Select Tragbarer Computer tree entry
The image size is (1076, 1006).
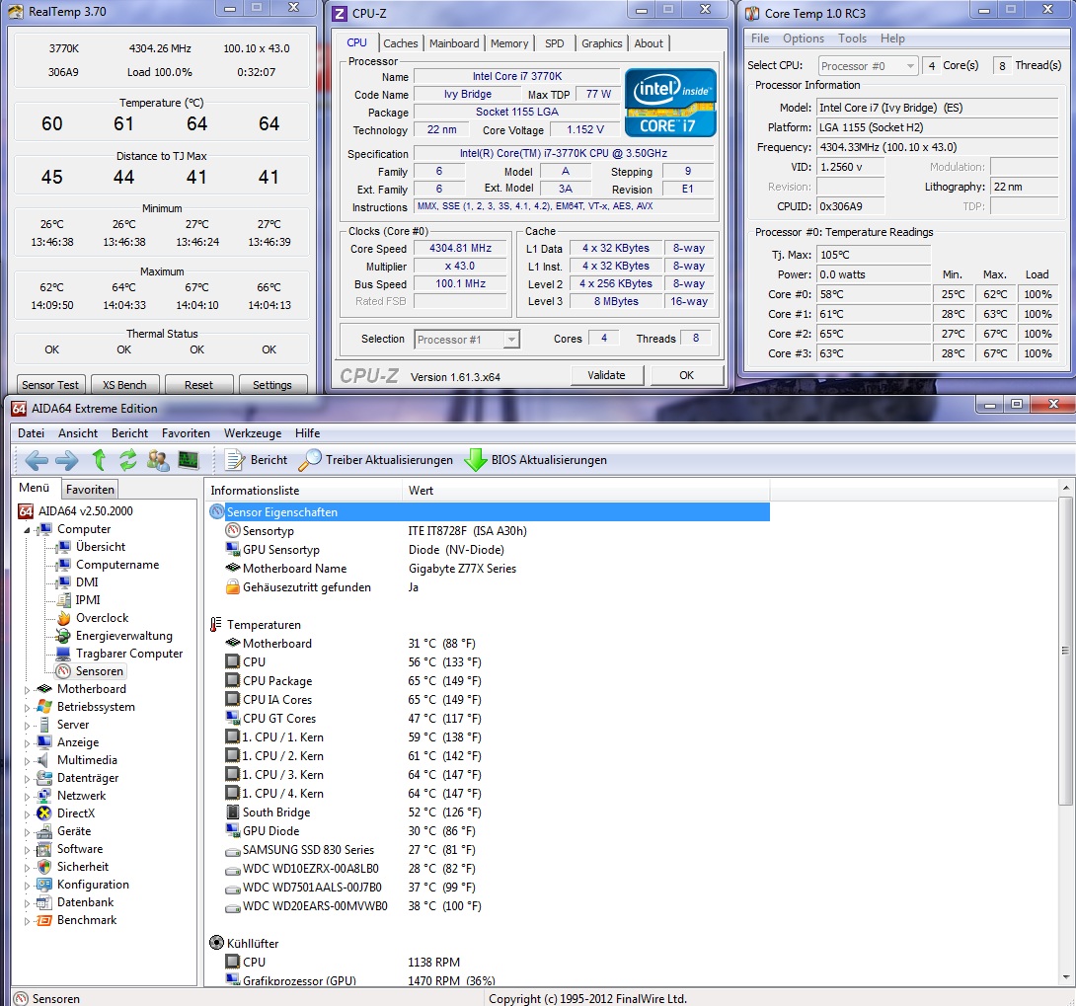point(129,654)
